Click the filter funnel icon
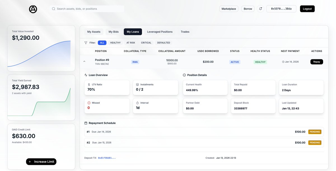336x171 pixels. (x=86, y=43)
